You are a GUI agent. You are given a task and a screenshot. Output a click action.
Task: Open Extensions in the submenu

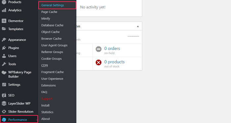pos(49,85)
